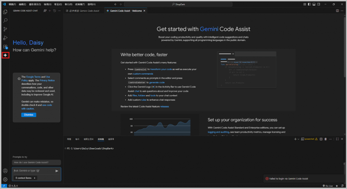The image size is (347, 189).
Task: Dismiss the Gemini terms notice
Action: [28, 115]
